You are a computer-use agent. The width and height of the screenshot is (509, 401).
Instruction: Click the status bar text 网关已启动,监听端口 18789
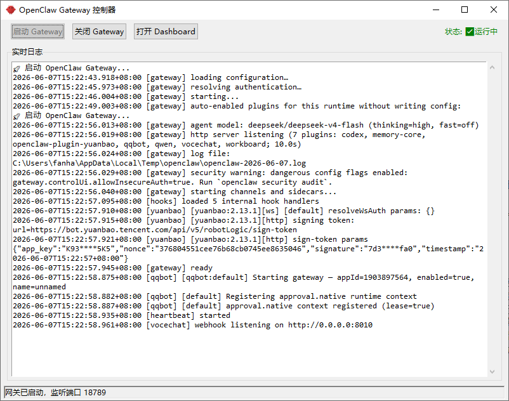tap(55, 393)
